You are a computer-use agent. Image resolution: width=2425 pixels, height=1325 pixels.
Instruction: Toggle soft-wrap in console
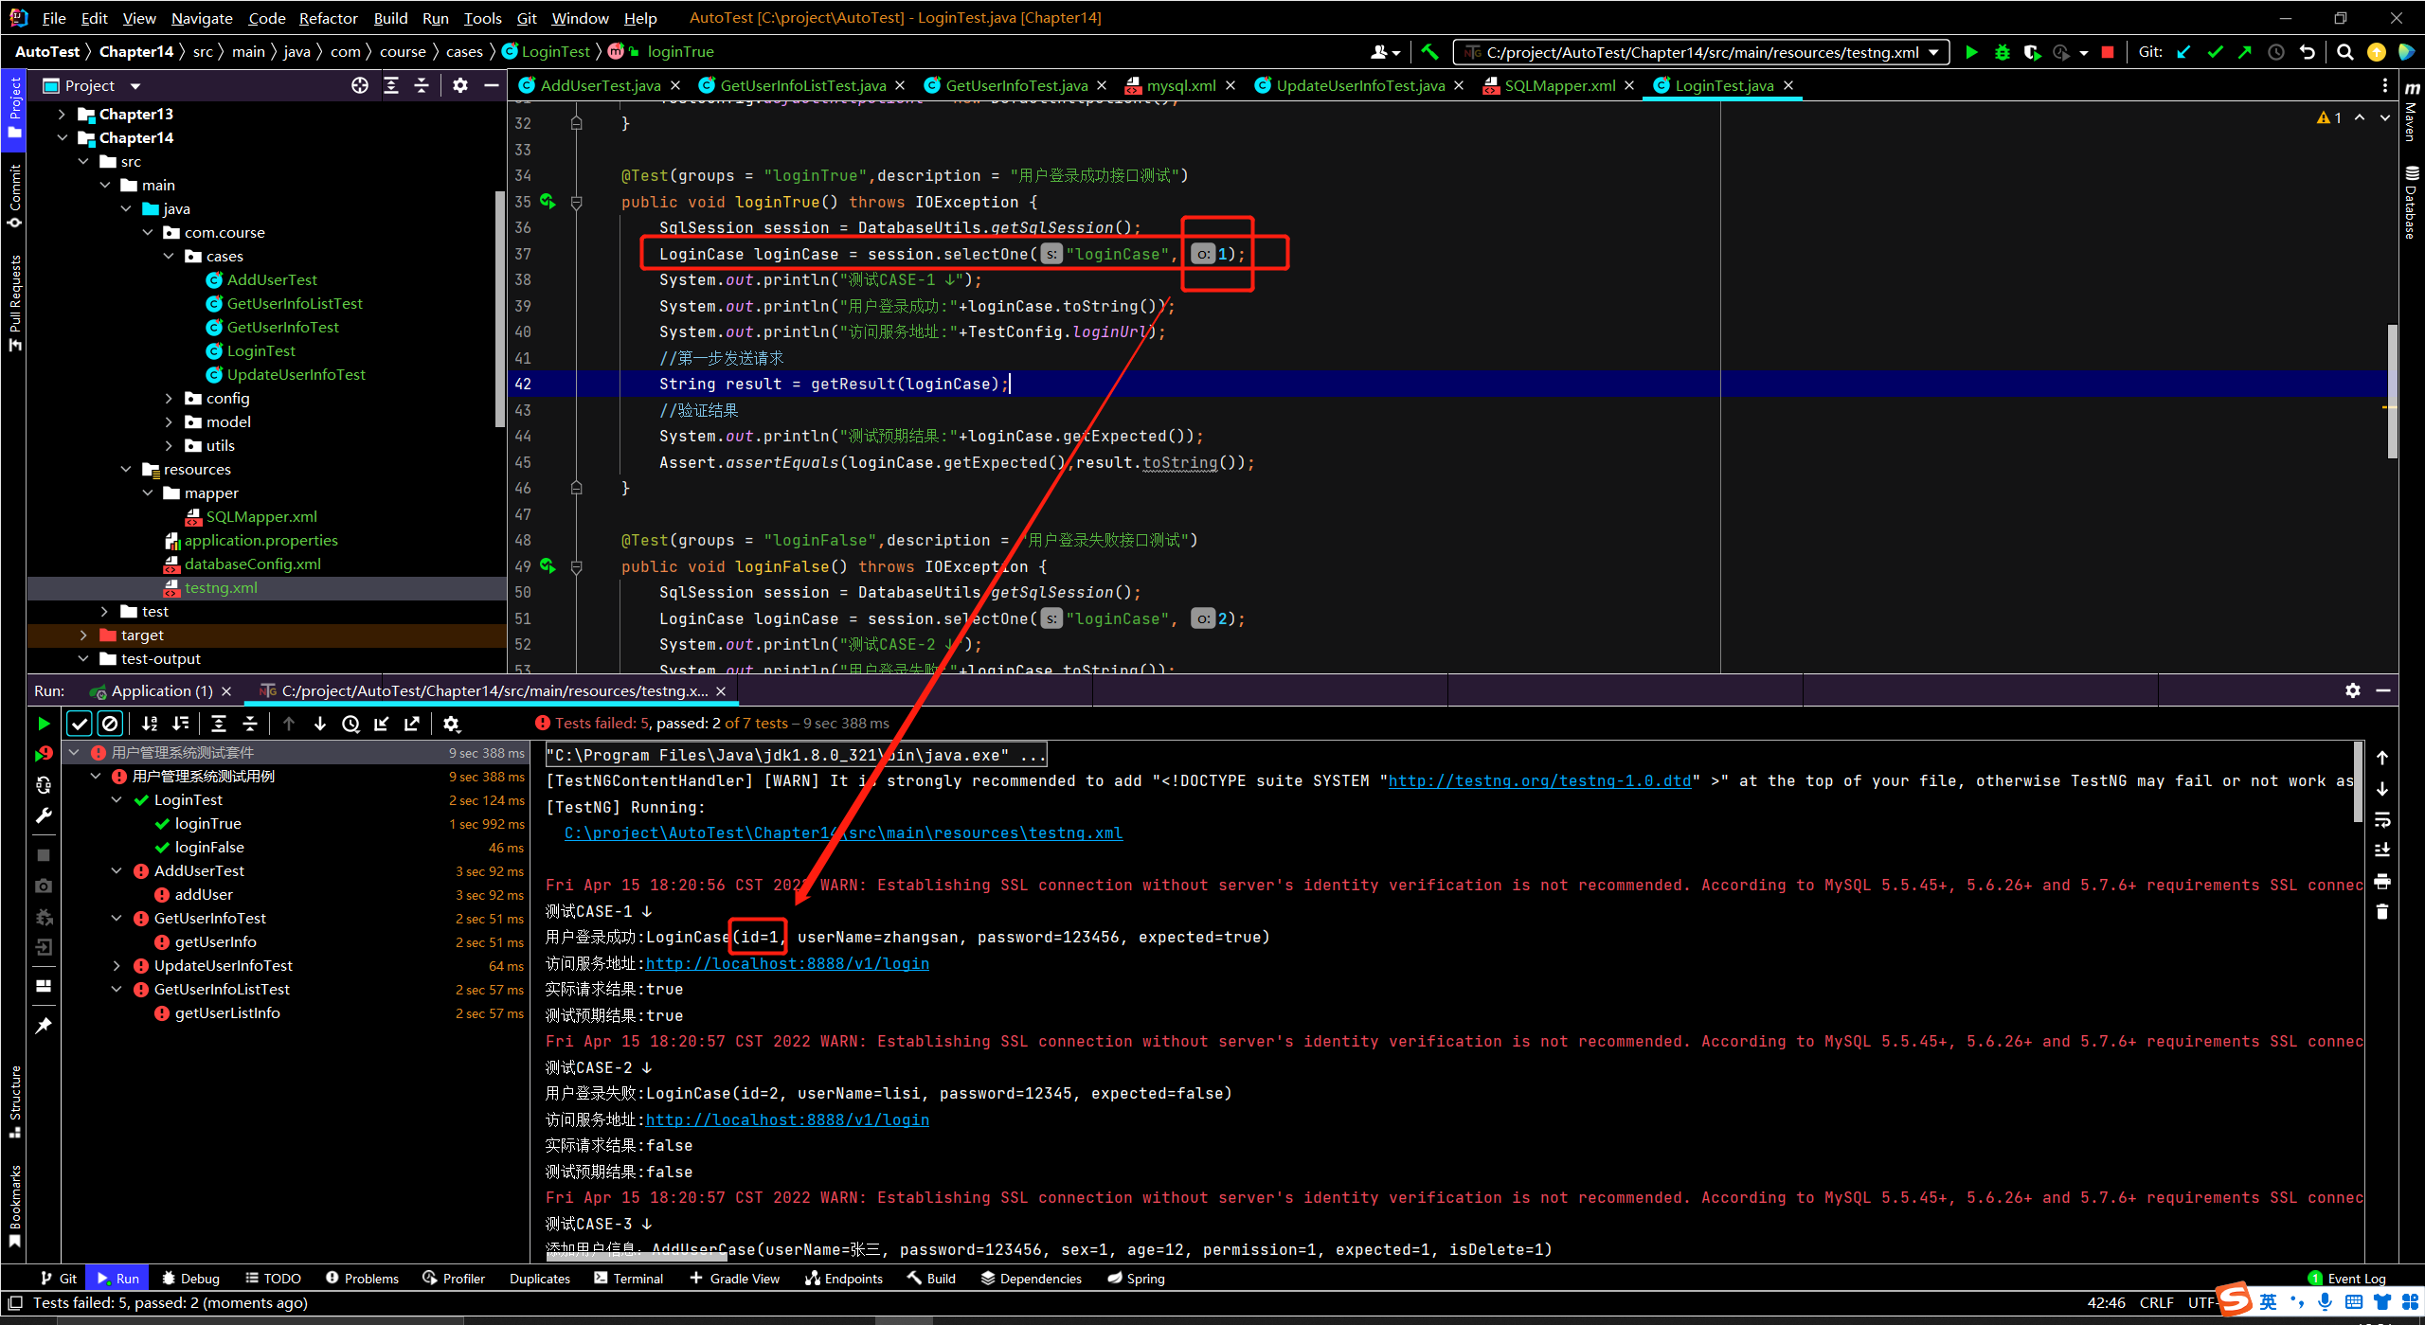pos(2382,820)
